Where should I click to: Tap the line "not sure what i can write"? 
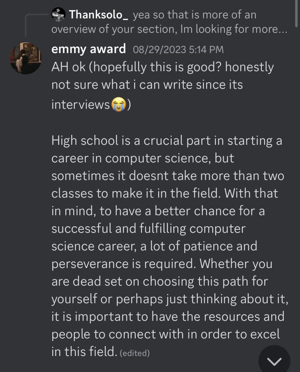(x=147, y=85)
